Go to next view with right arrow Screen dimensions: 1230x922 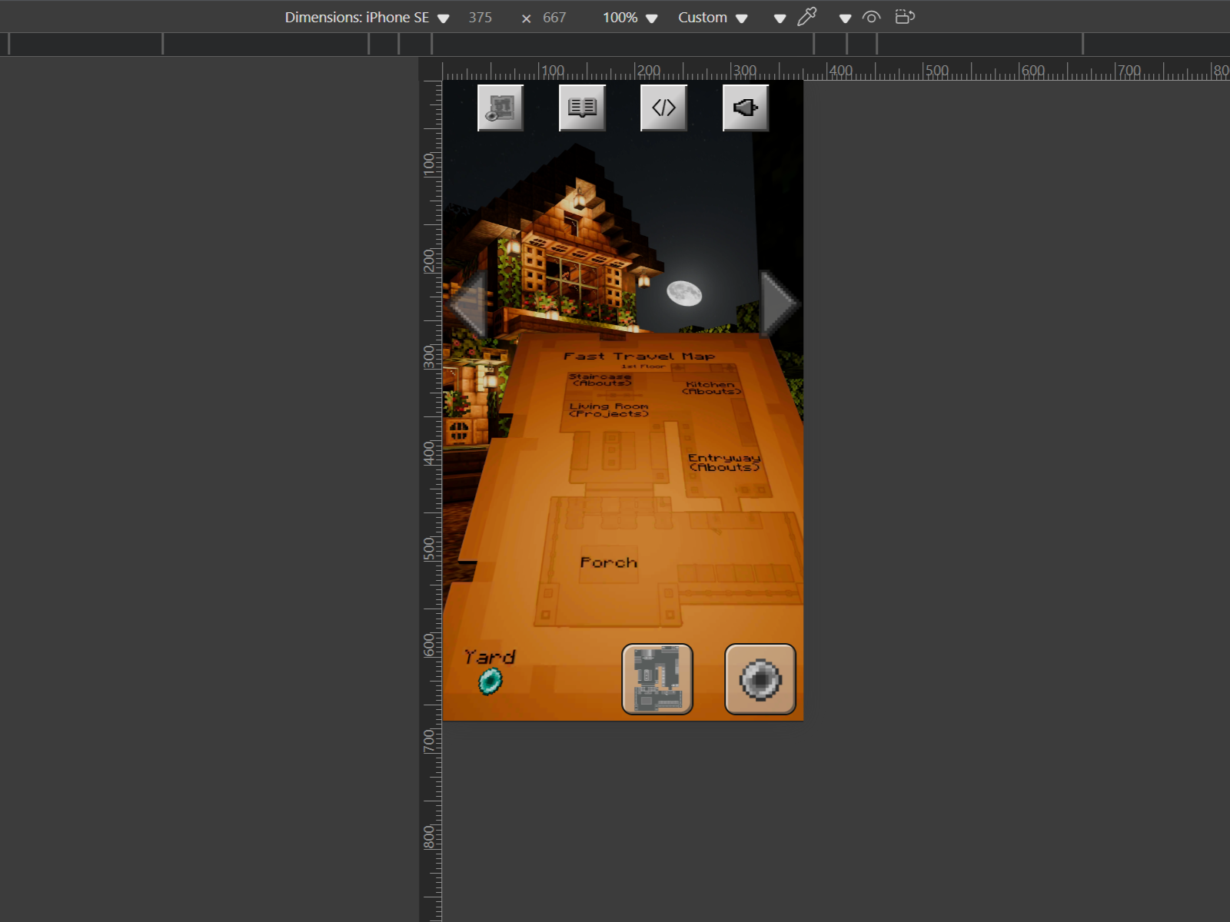pyautogui.click(x=780, y=303)
